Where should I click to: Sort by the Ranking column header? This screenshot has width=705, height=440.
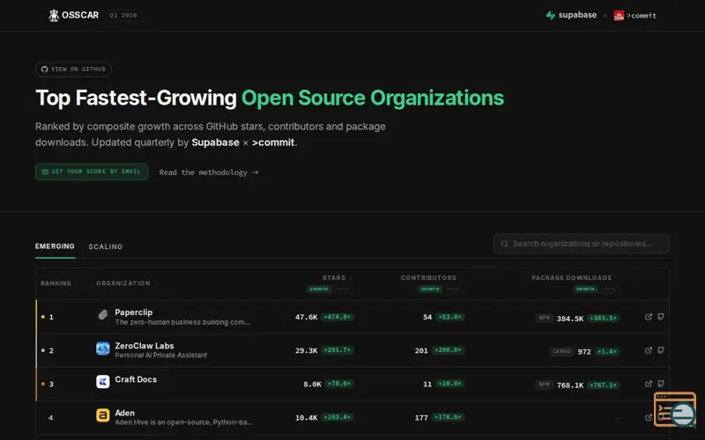(56, 283)
